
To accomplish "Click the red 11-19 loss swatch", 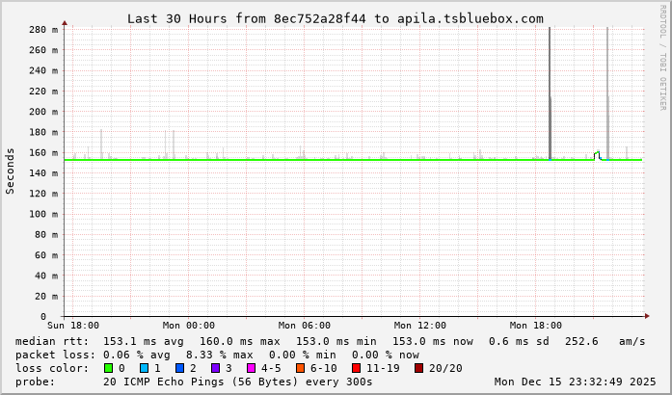I will pos(356,368).
